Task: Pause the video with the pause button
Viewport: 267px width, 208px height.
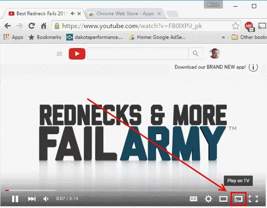Action: 15,199
